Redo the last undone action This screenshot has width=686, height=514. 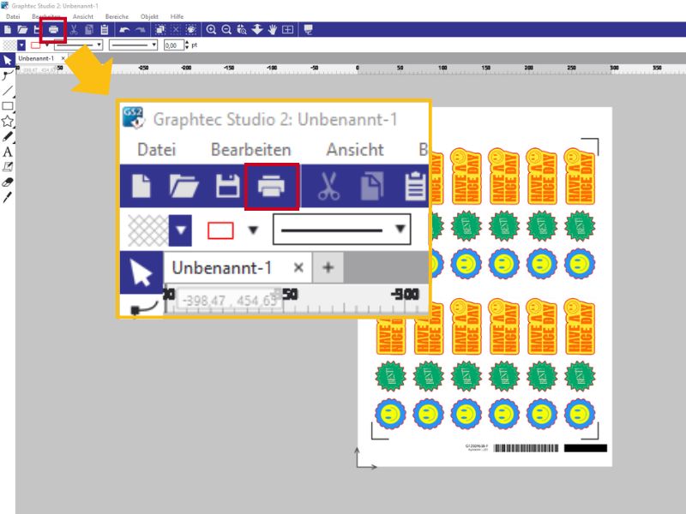[140, 30]
